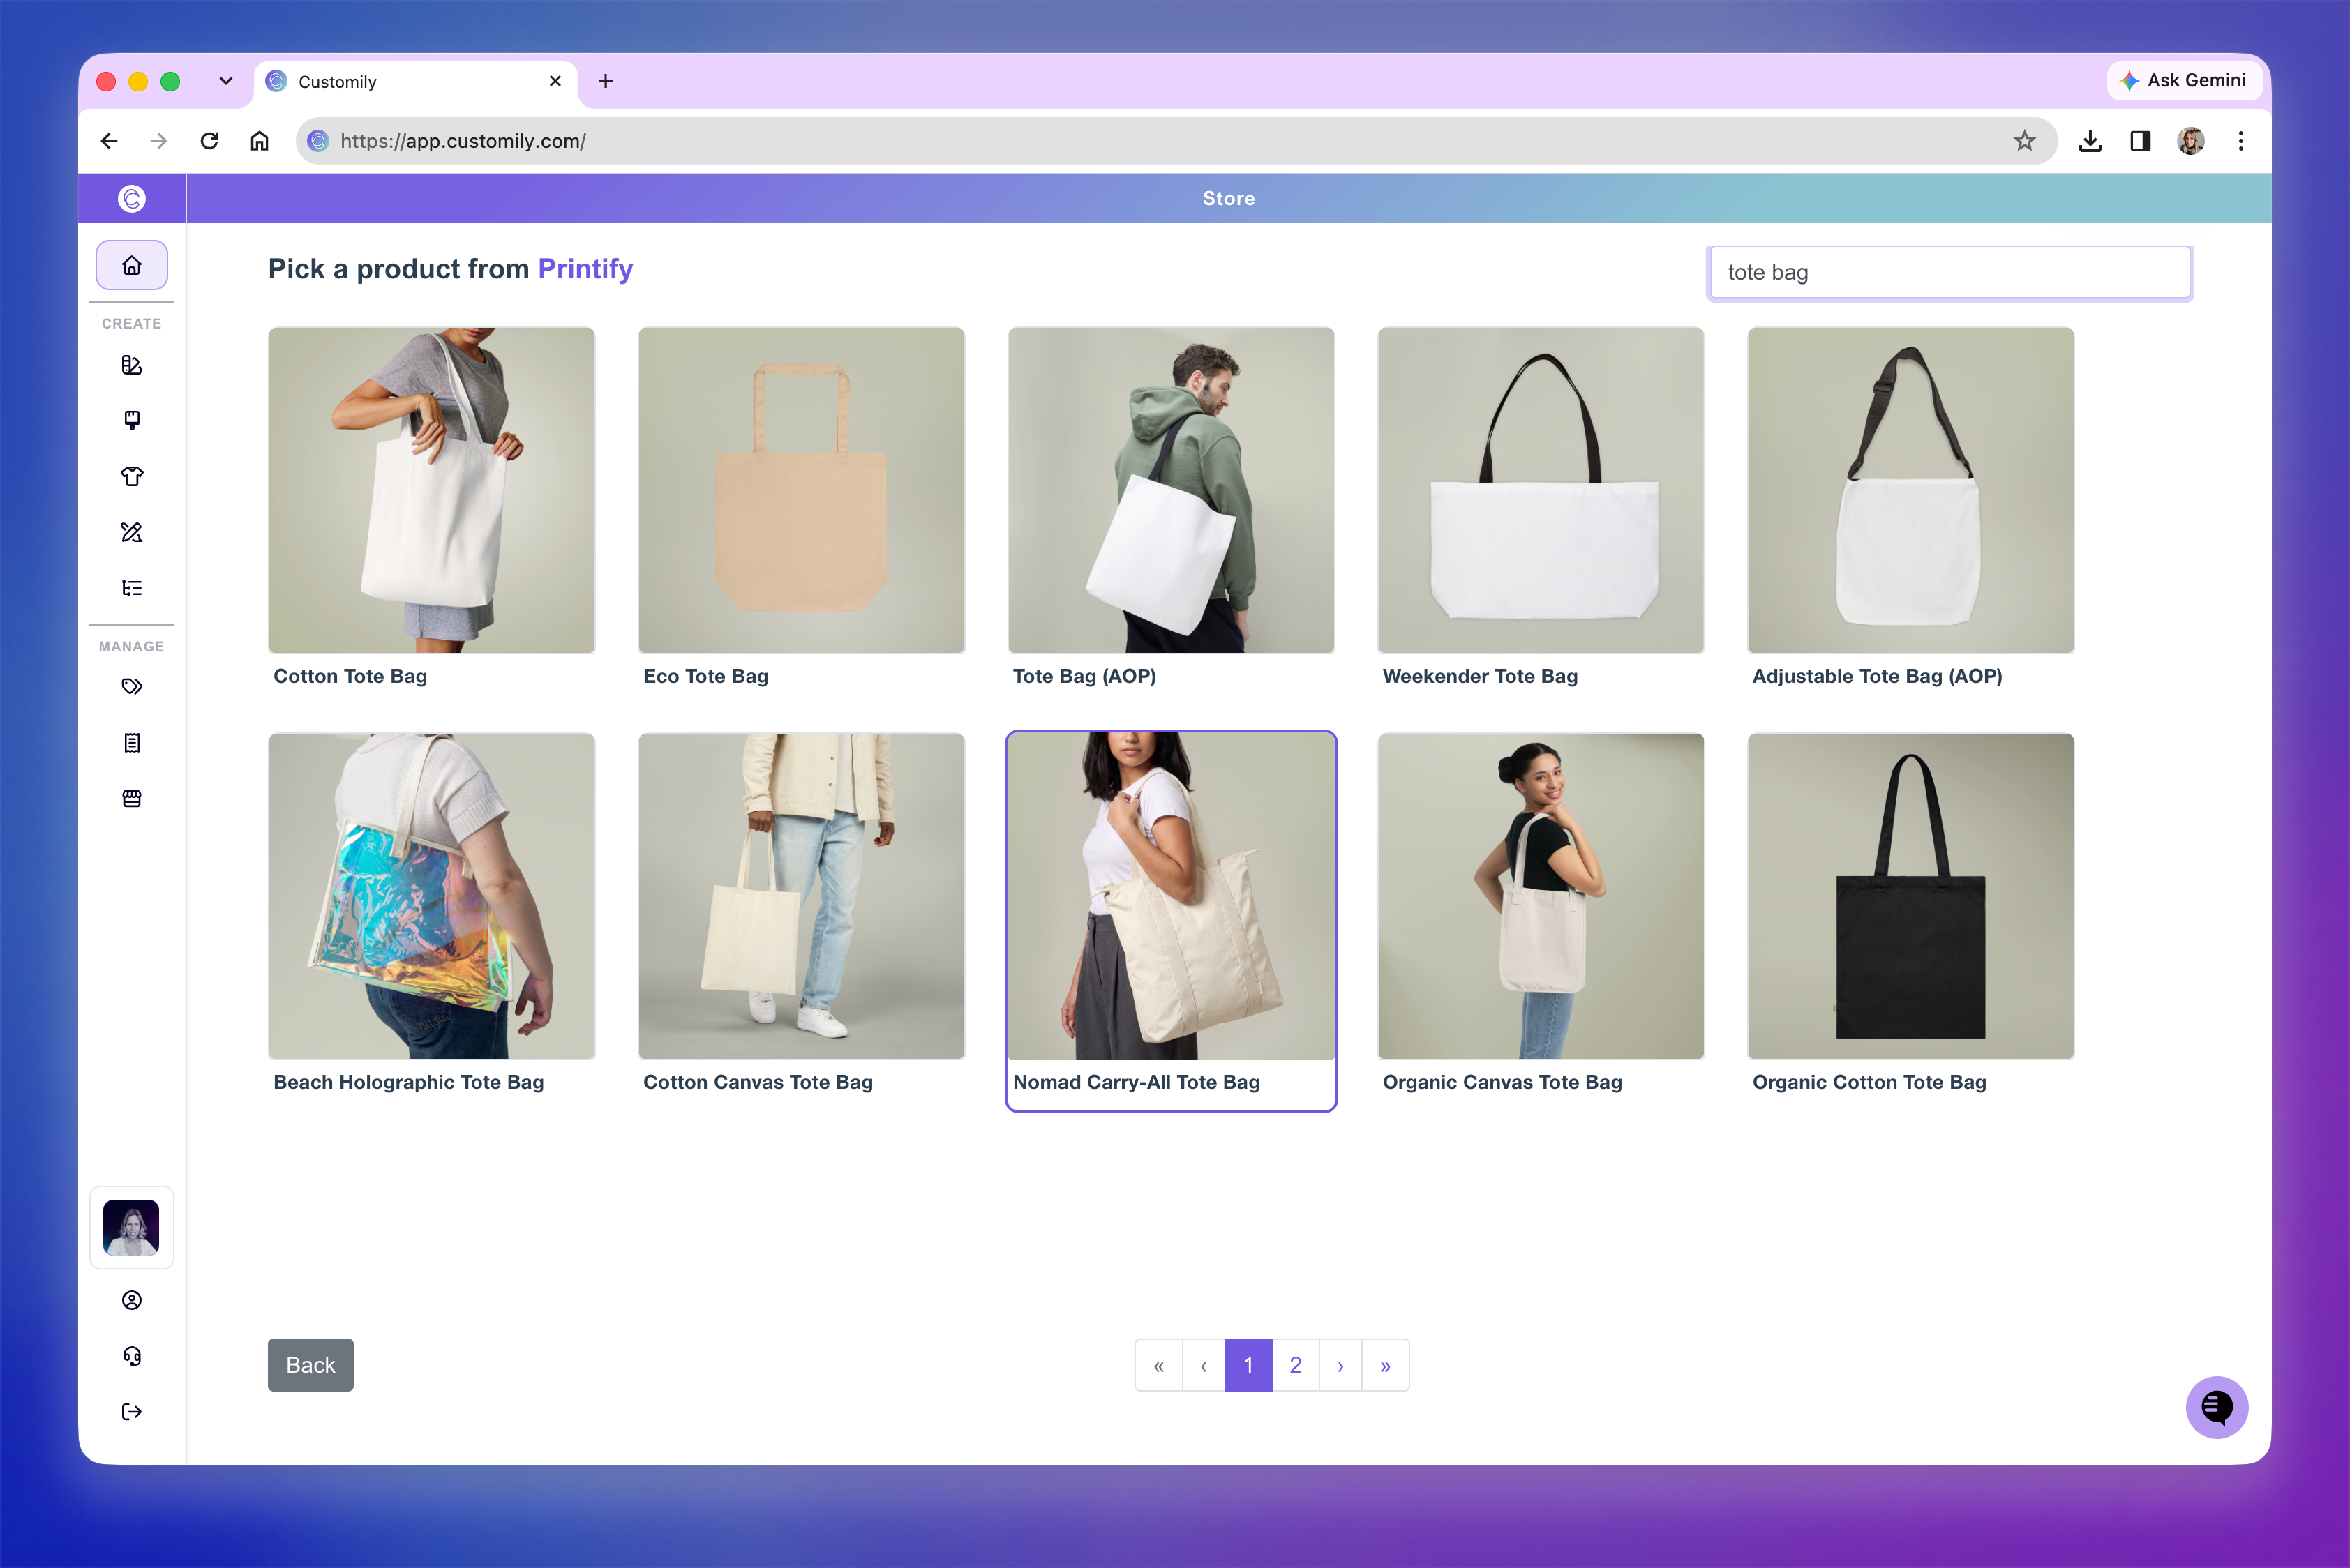Select the Customily browser tab
Image resolution: width=2350 pixels, height=1568 pixels.
pyautogui.click(x=415, y=82)
